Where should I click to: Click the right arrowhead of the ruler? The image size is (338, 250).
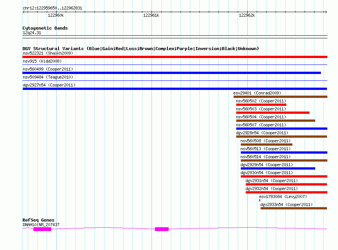[326, 12]
